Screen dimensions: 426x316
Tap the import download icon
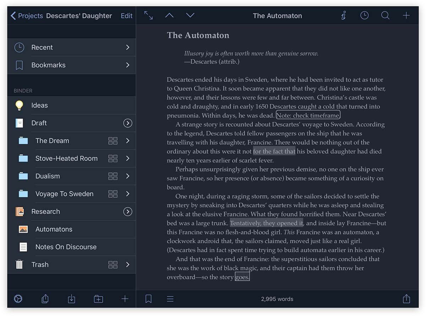(71, 299)
